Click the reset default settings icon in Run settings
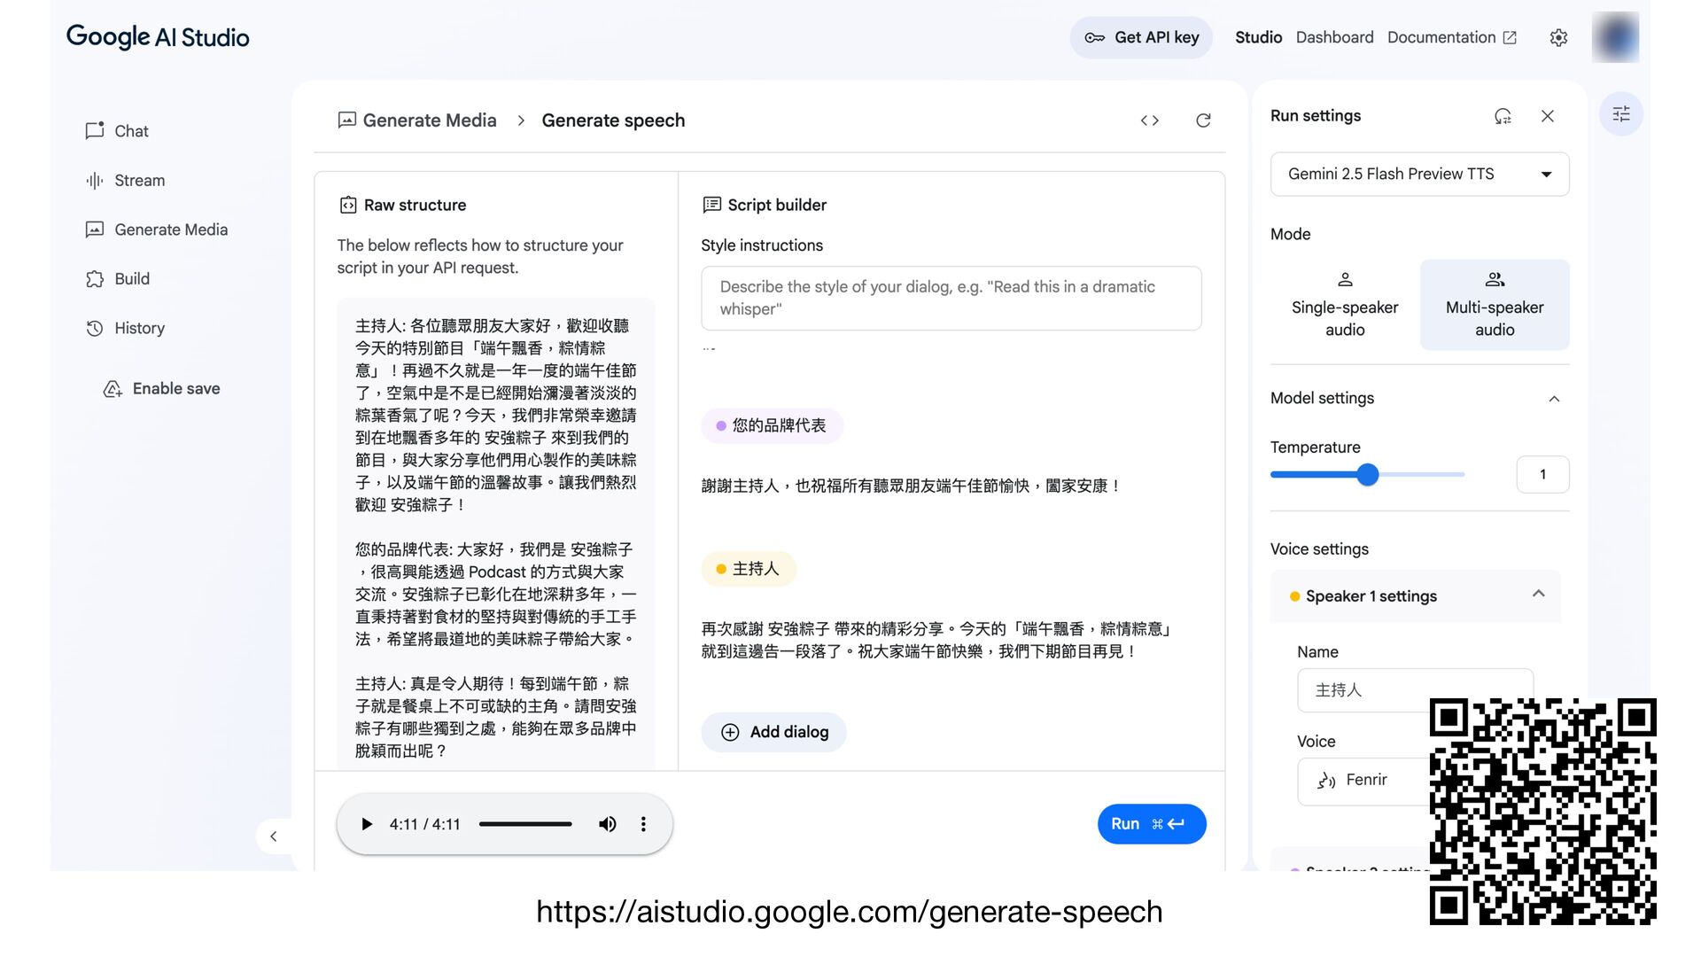 pos(1503,116)
